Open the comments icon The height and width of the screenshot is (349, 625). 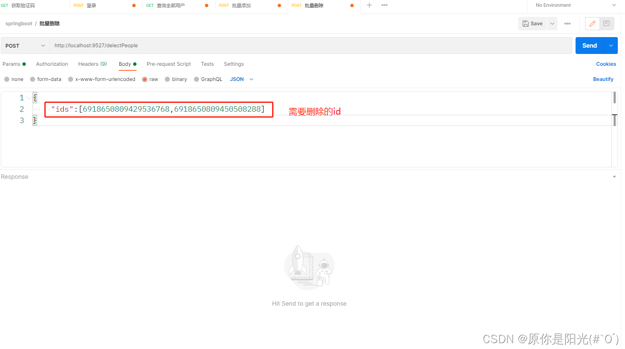(x=606, y=24)
